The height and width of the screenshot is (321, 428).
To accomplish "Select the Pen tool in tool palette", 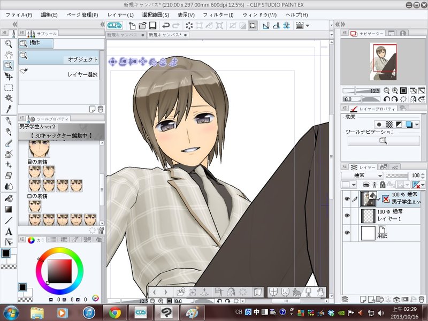I will point(9,121).
